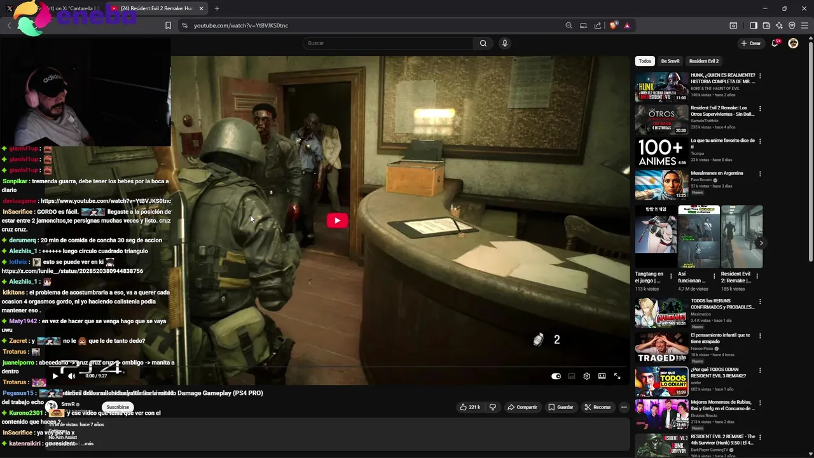This screenshot has width=814, height=458.
Task: Select the Todos filter chip
Action: point(645,61)
